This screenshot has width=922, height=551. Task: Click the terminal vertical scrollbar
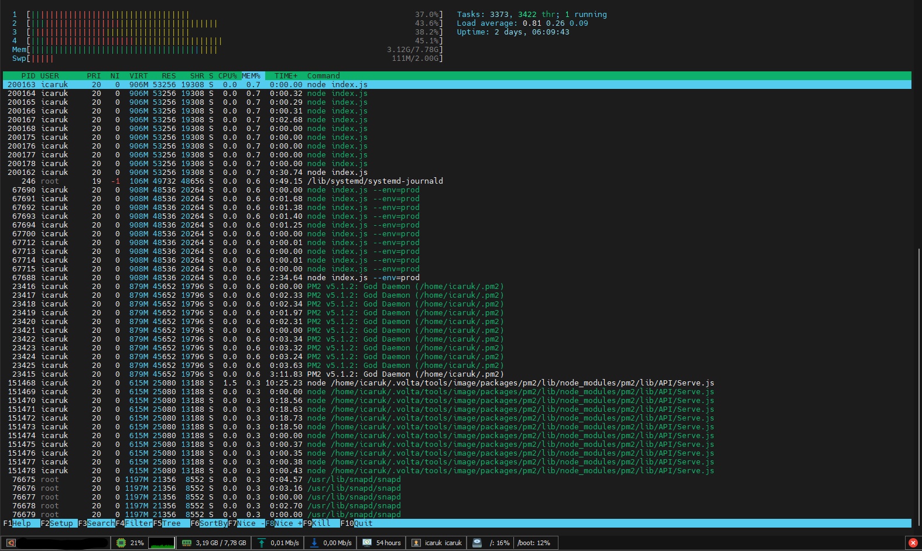(919, 386)
